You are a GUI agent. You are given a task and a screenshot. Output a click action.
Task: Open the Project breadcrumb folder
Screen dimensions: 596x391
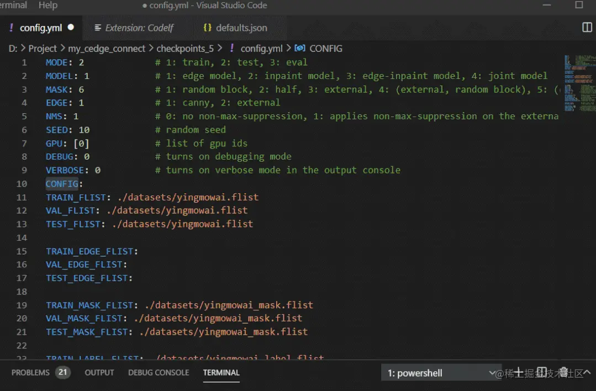(42, 49)
